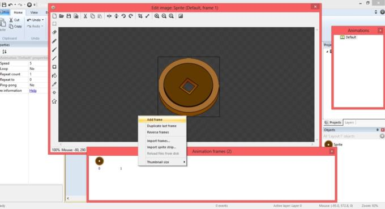Image resolution: width=385 pixels, height=209 pixels.
Task: Switch to the Projects tab
Action: (333, 122)
